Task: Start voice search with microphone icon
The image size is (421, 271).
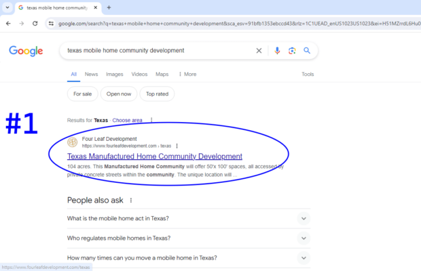Action: click(x=277, y=51)
